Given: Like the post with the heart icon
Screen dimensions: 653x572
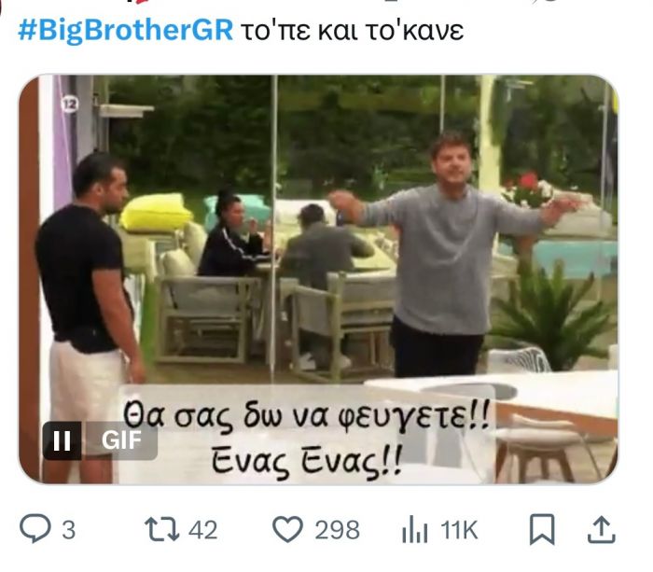Looking at the screenshot, I should tap(287, 529).
